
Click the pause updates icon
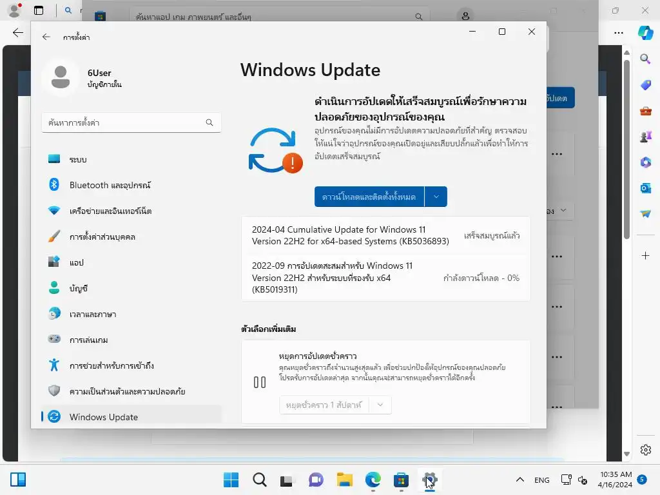tap(260, 382)
